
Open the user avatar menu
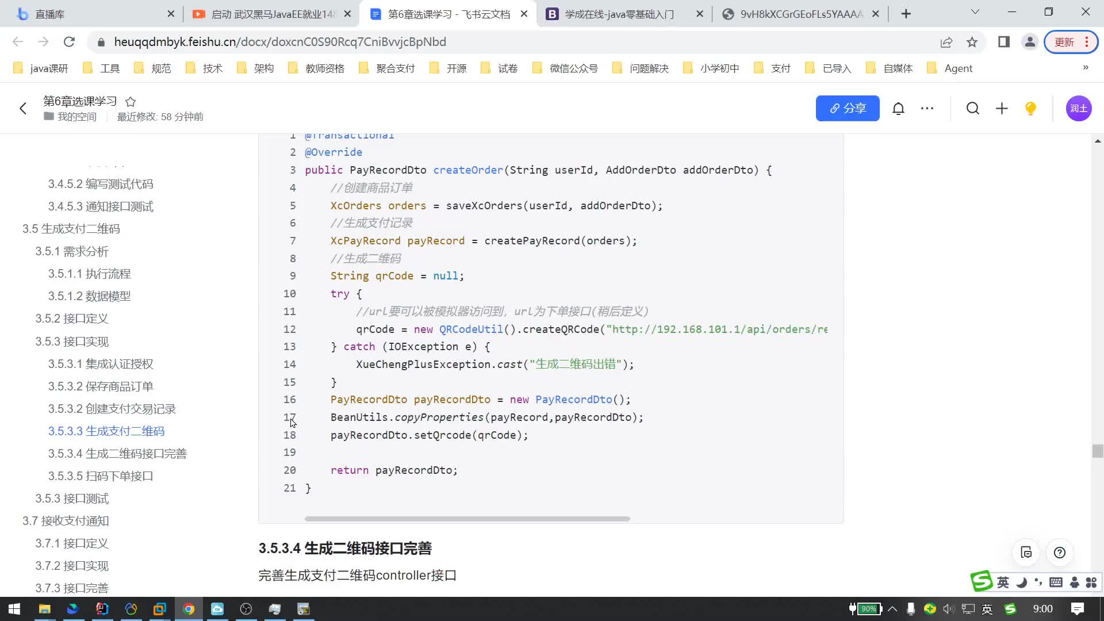point(1079,108)
